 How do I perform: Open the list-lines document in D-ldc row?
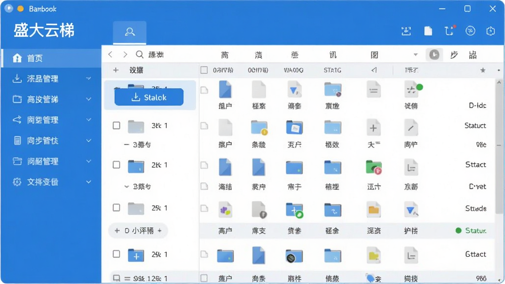point(374,90)
